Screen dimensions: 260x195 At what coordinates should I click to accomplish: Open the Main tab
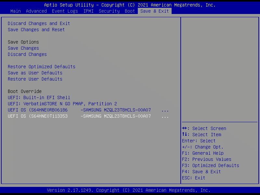(16, 11)
